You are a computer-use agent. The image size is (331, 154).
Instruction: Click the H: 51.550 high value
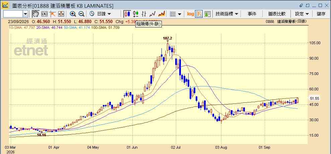[62, 21]
